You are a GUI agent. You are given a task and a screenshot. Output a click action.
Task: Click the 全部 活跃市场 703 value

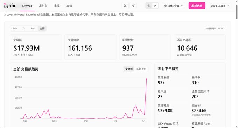[195, 97]
